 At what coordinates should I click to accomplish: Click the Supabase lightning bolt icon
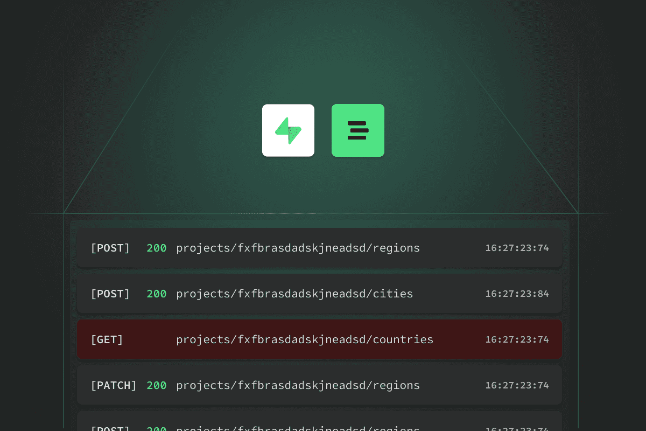click(x=288, y=130)
